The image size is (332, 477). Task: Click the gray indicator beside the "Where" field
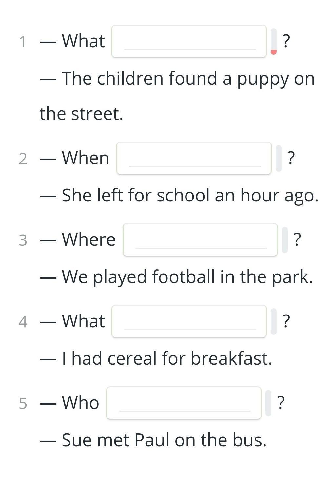click(x=285, y=240)
